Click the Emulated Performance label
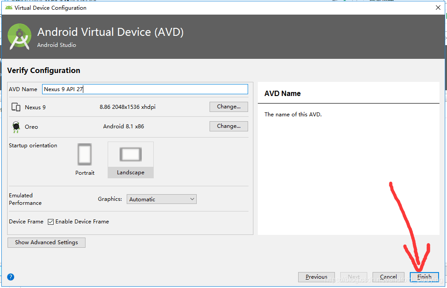Screen dimensions: 447x288 tap(25, 199)
